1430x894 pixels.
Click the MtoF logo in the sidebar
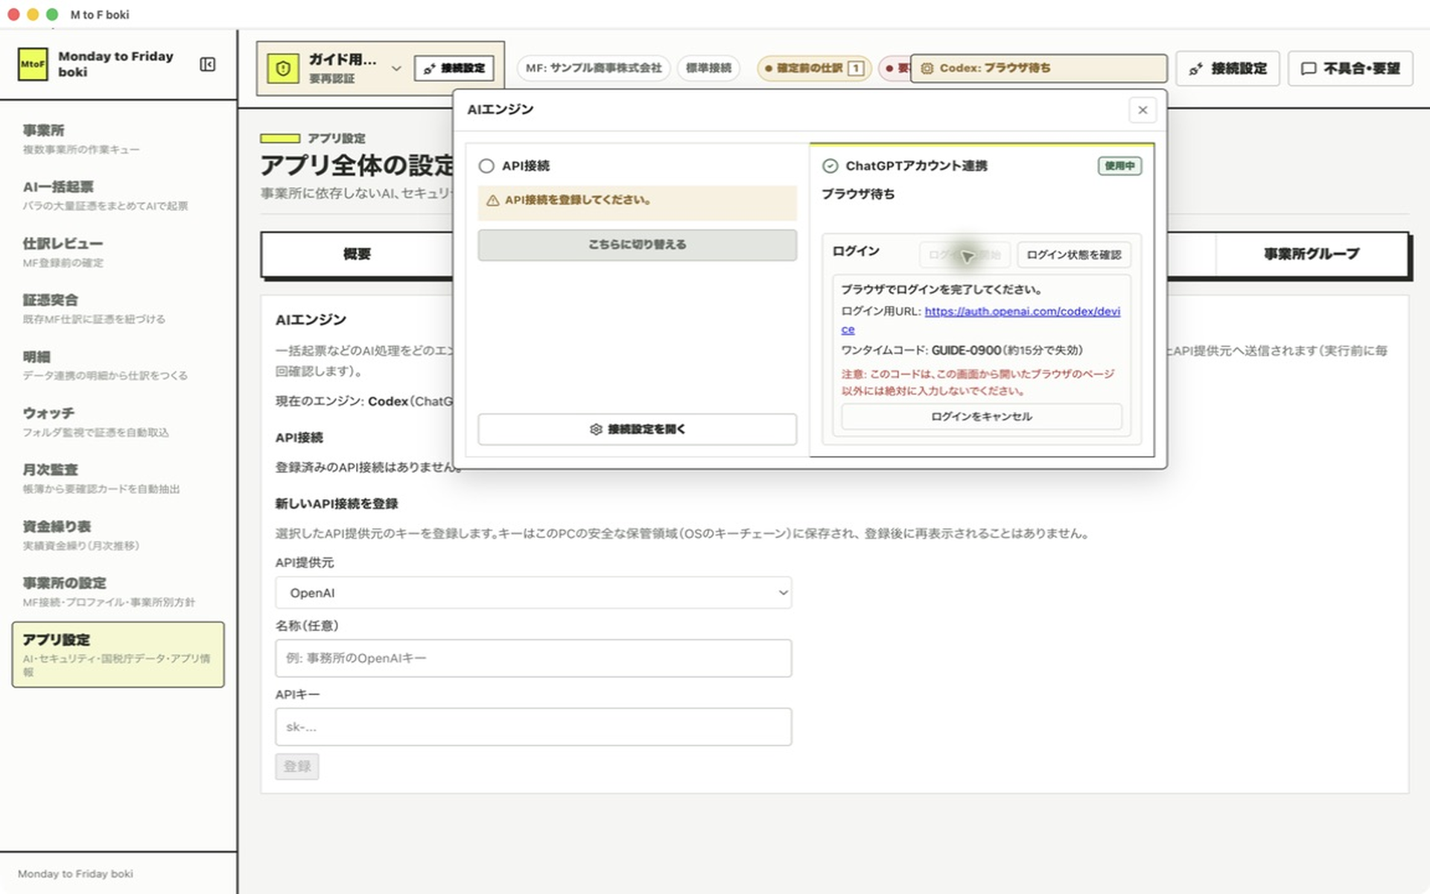coord(33,64)
